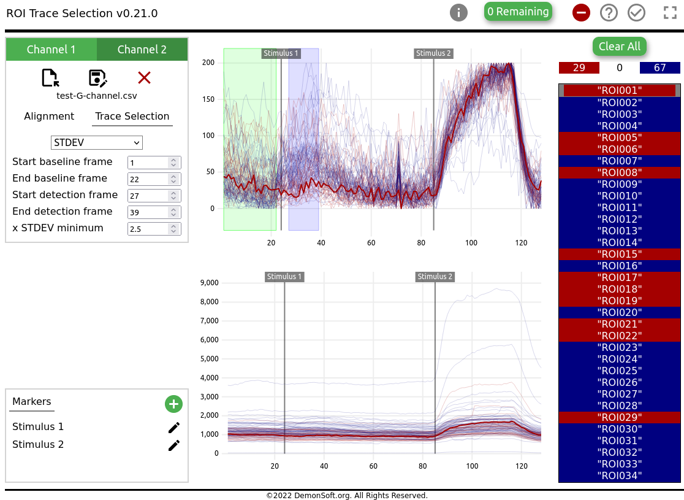Screen dimensions: 684x500
Task: Toggle ROI005 selection state
Action: [x=619, y=137]
